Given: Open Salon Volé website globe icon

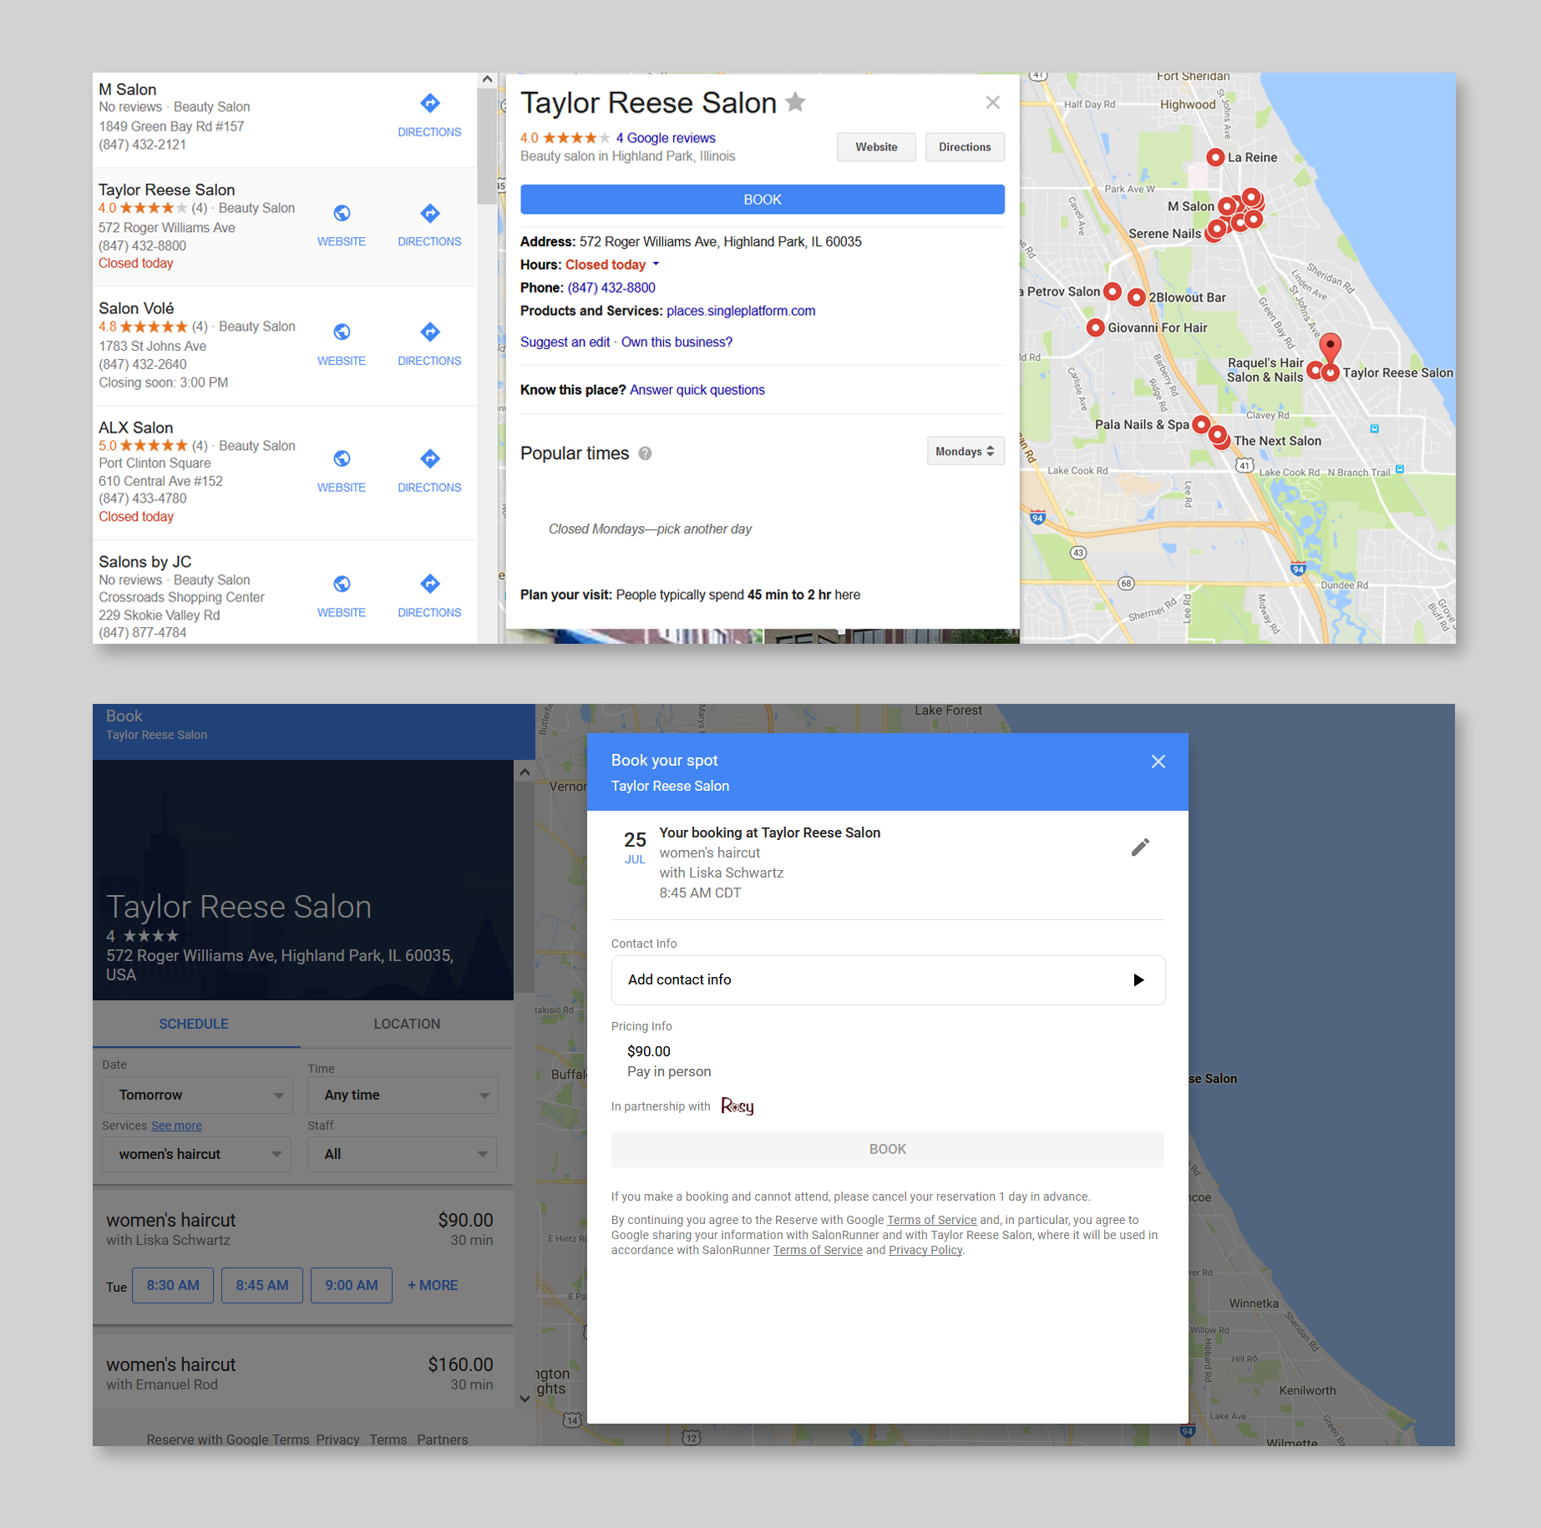Looking at the screenshot, I should pyautogui.click(x=342, y=331).
